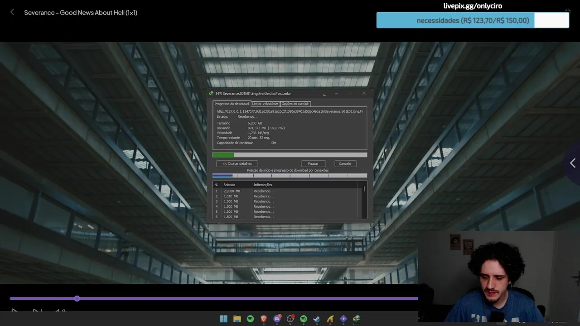The image size is (580, 326).
Task: Click the << Ocultar detalhes button
Action: pos(237,163)
